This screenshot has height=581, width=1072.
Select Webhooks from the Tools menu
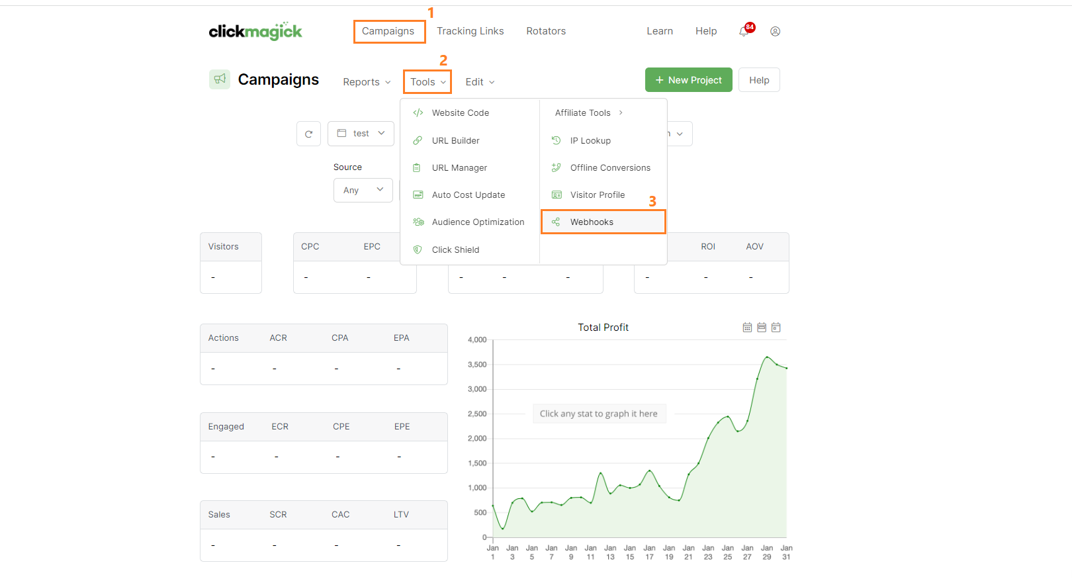coord(592,222)
